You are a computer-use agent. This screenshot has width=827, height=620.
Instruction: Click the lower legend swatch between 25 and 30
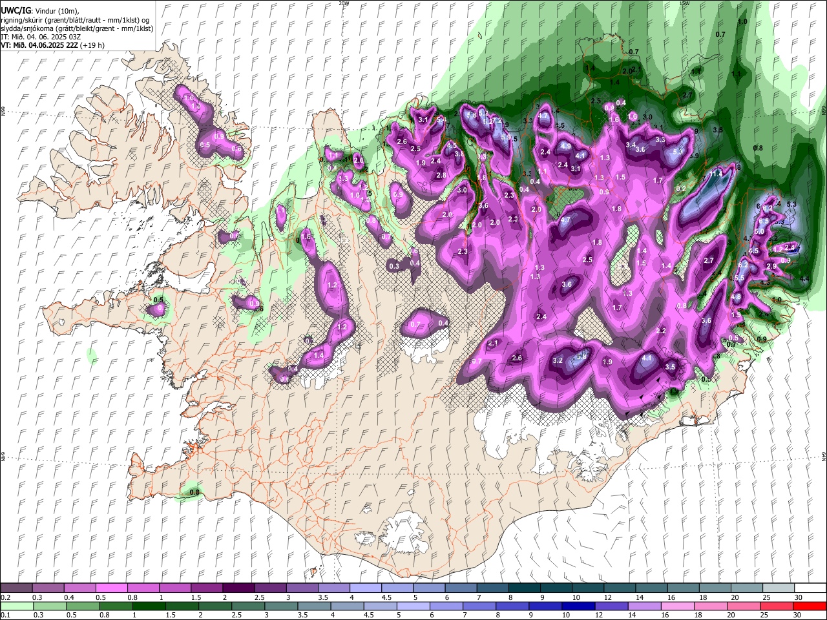776,606
